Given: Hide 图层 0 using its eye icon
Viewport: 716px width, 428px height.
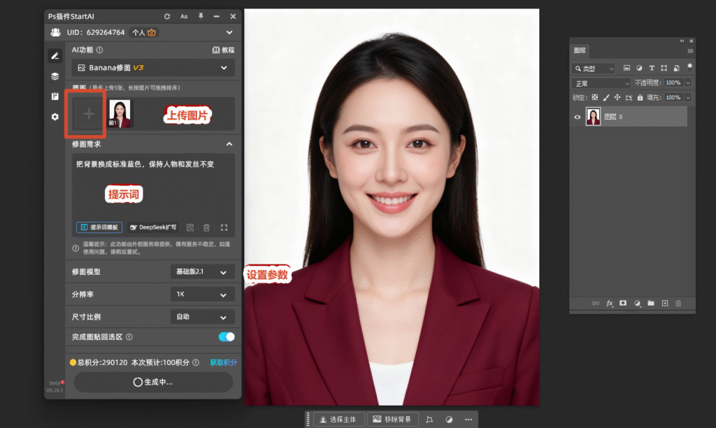Looking at the screenshot, I should (x=577, y=117).
